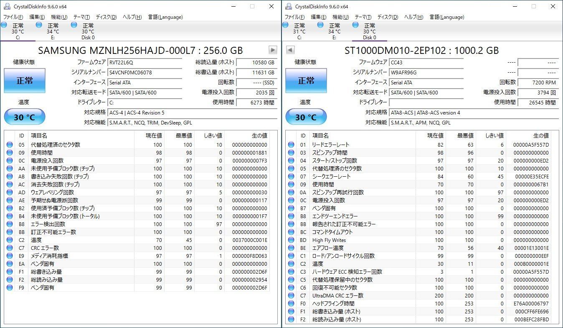Click the blue orb of 総読み込み量 (ホスト) row
The width and height of the screenshot is (563, 328).
tap(291, 319)
